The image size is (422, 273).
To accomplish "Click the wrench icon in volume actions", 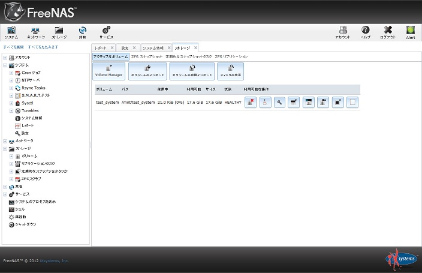I will point(279,103).
